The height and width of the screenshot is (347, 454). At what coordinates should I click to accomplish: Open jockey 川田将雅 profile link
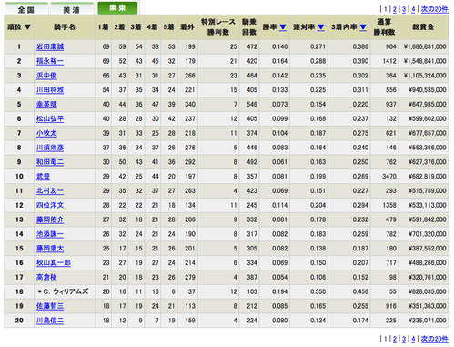coord(50,90)
